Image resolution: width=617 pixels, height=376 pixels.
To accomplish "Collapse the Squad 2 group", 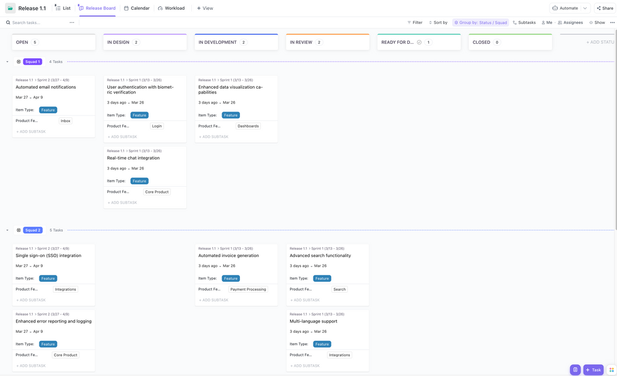I will pyautogui.click(x=7, y=229).
